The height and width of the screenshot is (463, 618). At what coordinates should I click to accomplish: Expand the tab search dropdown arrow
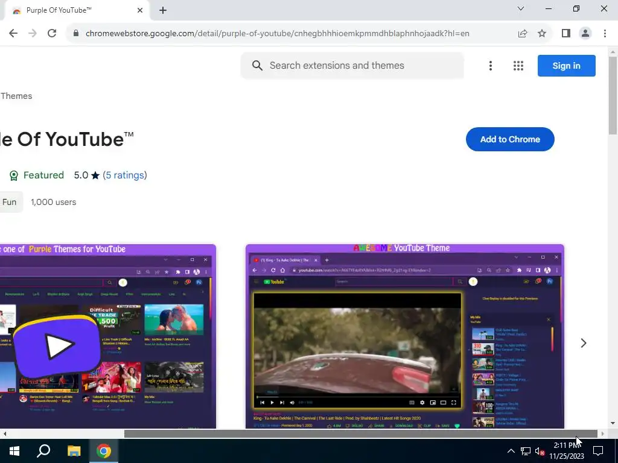click(x=521, y=8)
